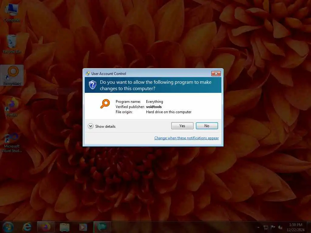This screenshot has width=311, height=233.
Task: Open the taskbar clock showing 1:59 PM
Action: pyautogui.click(x=296, y=227)
